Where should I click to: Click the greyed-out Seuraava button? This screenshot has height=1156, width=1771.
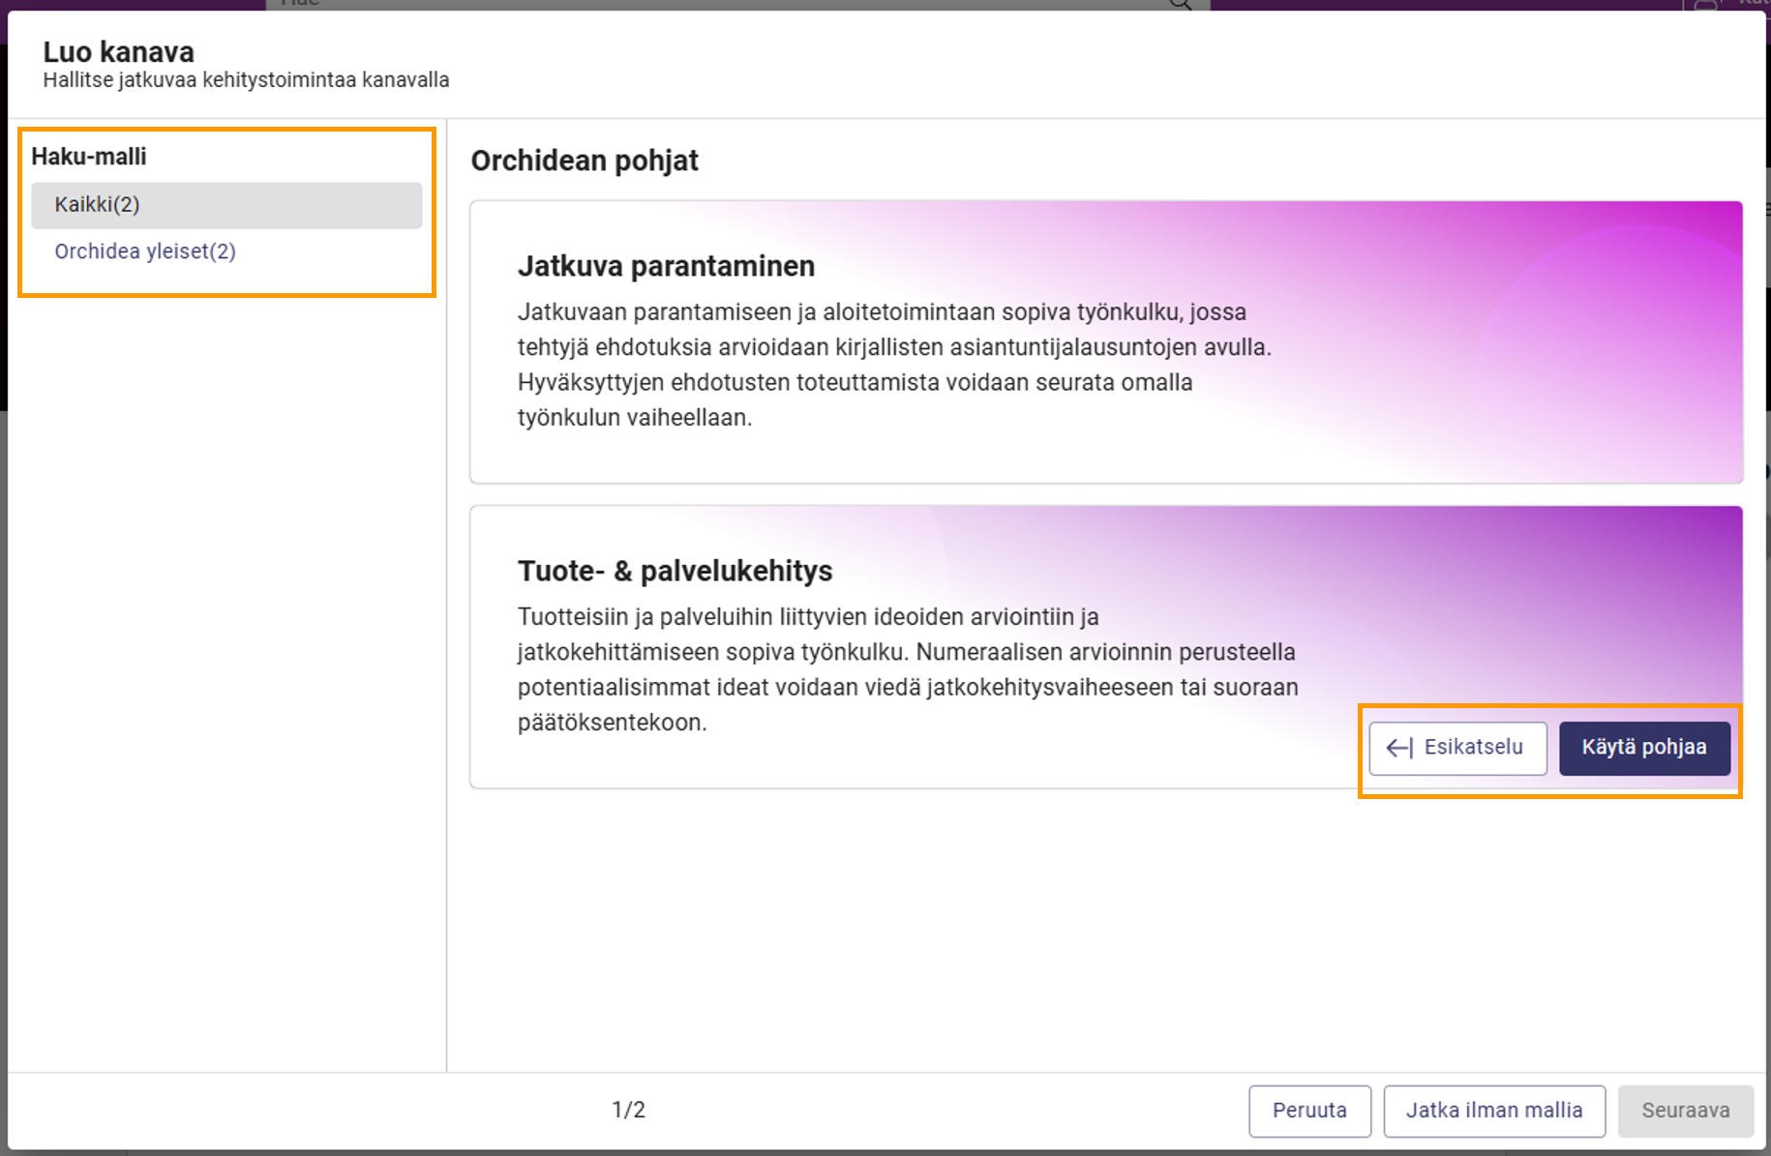pos(1686,1111)
